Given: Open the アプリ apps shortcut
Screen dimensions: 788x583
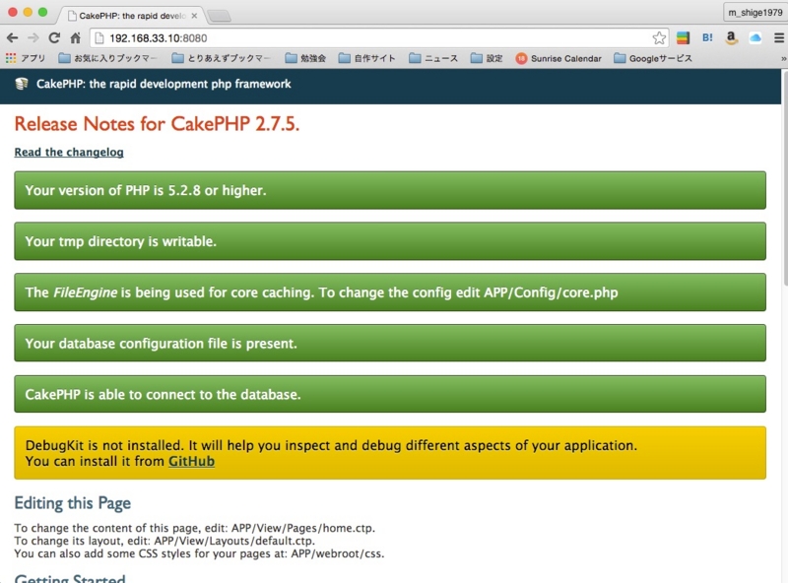Looking at the screenshot, I should (x=26, y=58).
